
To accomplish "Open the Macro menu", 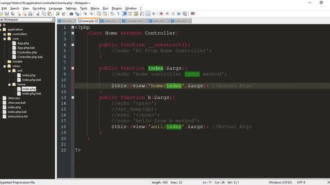I will 95,8.
